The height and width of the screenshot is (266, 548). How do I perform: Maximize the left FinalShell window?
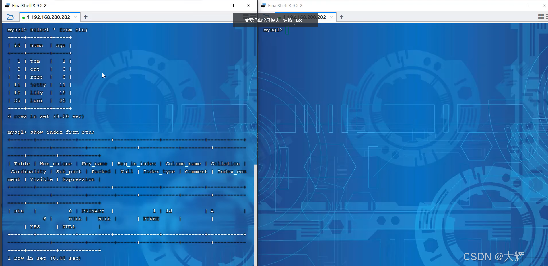click(x=232, y=5)
